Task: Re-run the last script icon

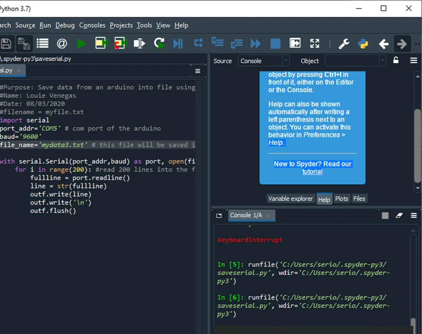Action: pyautogui.click(x=159, y=43)
